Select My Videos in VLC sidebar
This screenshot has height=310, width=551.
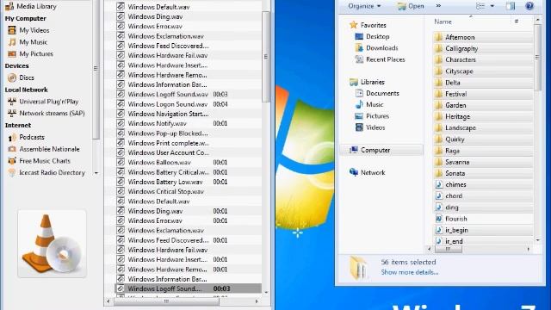click(28, 30)
